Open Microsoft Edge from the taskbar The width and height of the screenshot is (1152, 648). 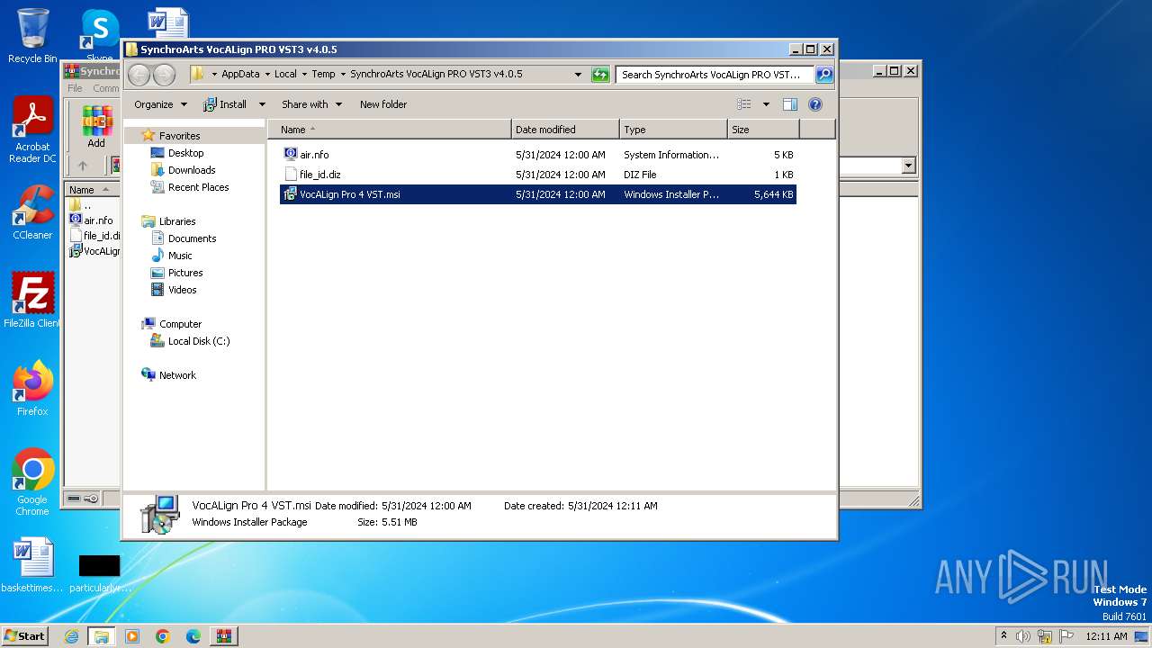click(193, 636)
